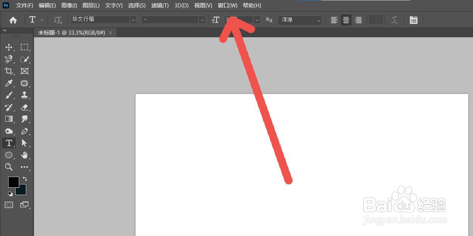Select the Ellipse shape tool

click(9, 155)
